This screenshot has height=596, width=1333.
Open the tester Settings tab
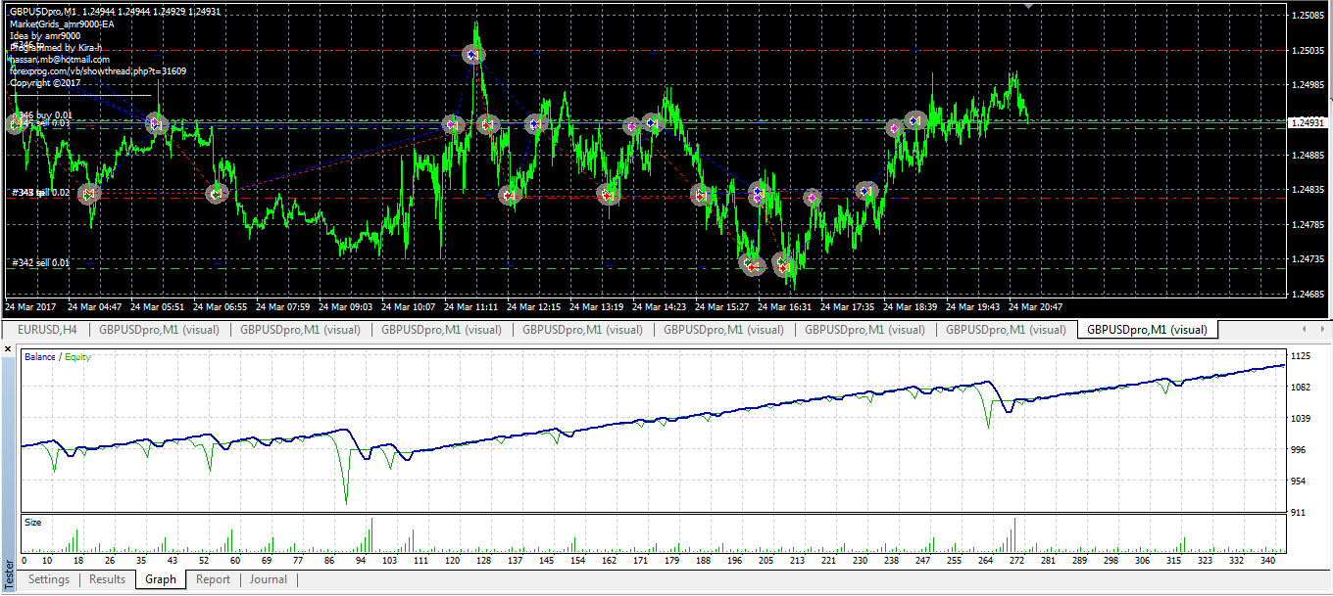pos(48,579)
